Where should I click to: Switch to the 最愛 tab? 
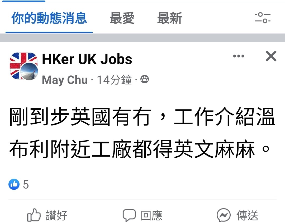(122, 18)
